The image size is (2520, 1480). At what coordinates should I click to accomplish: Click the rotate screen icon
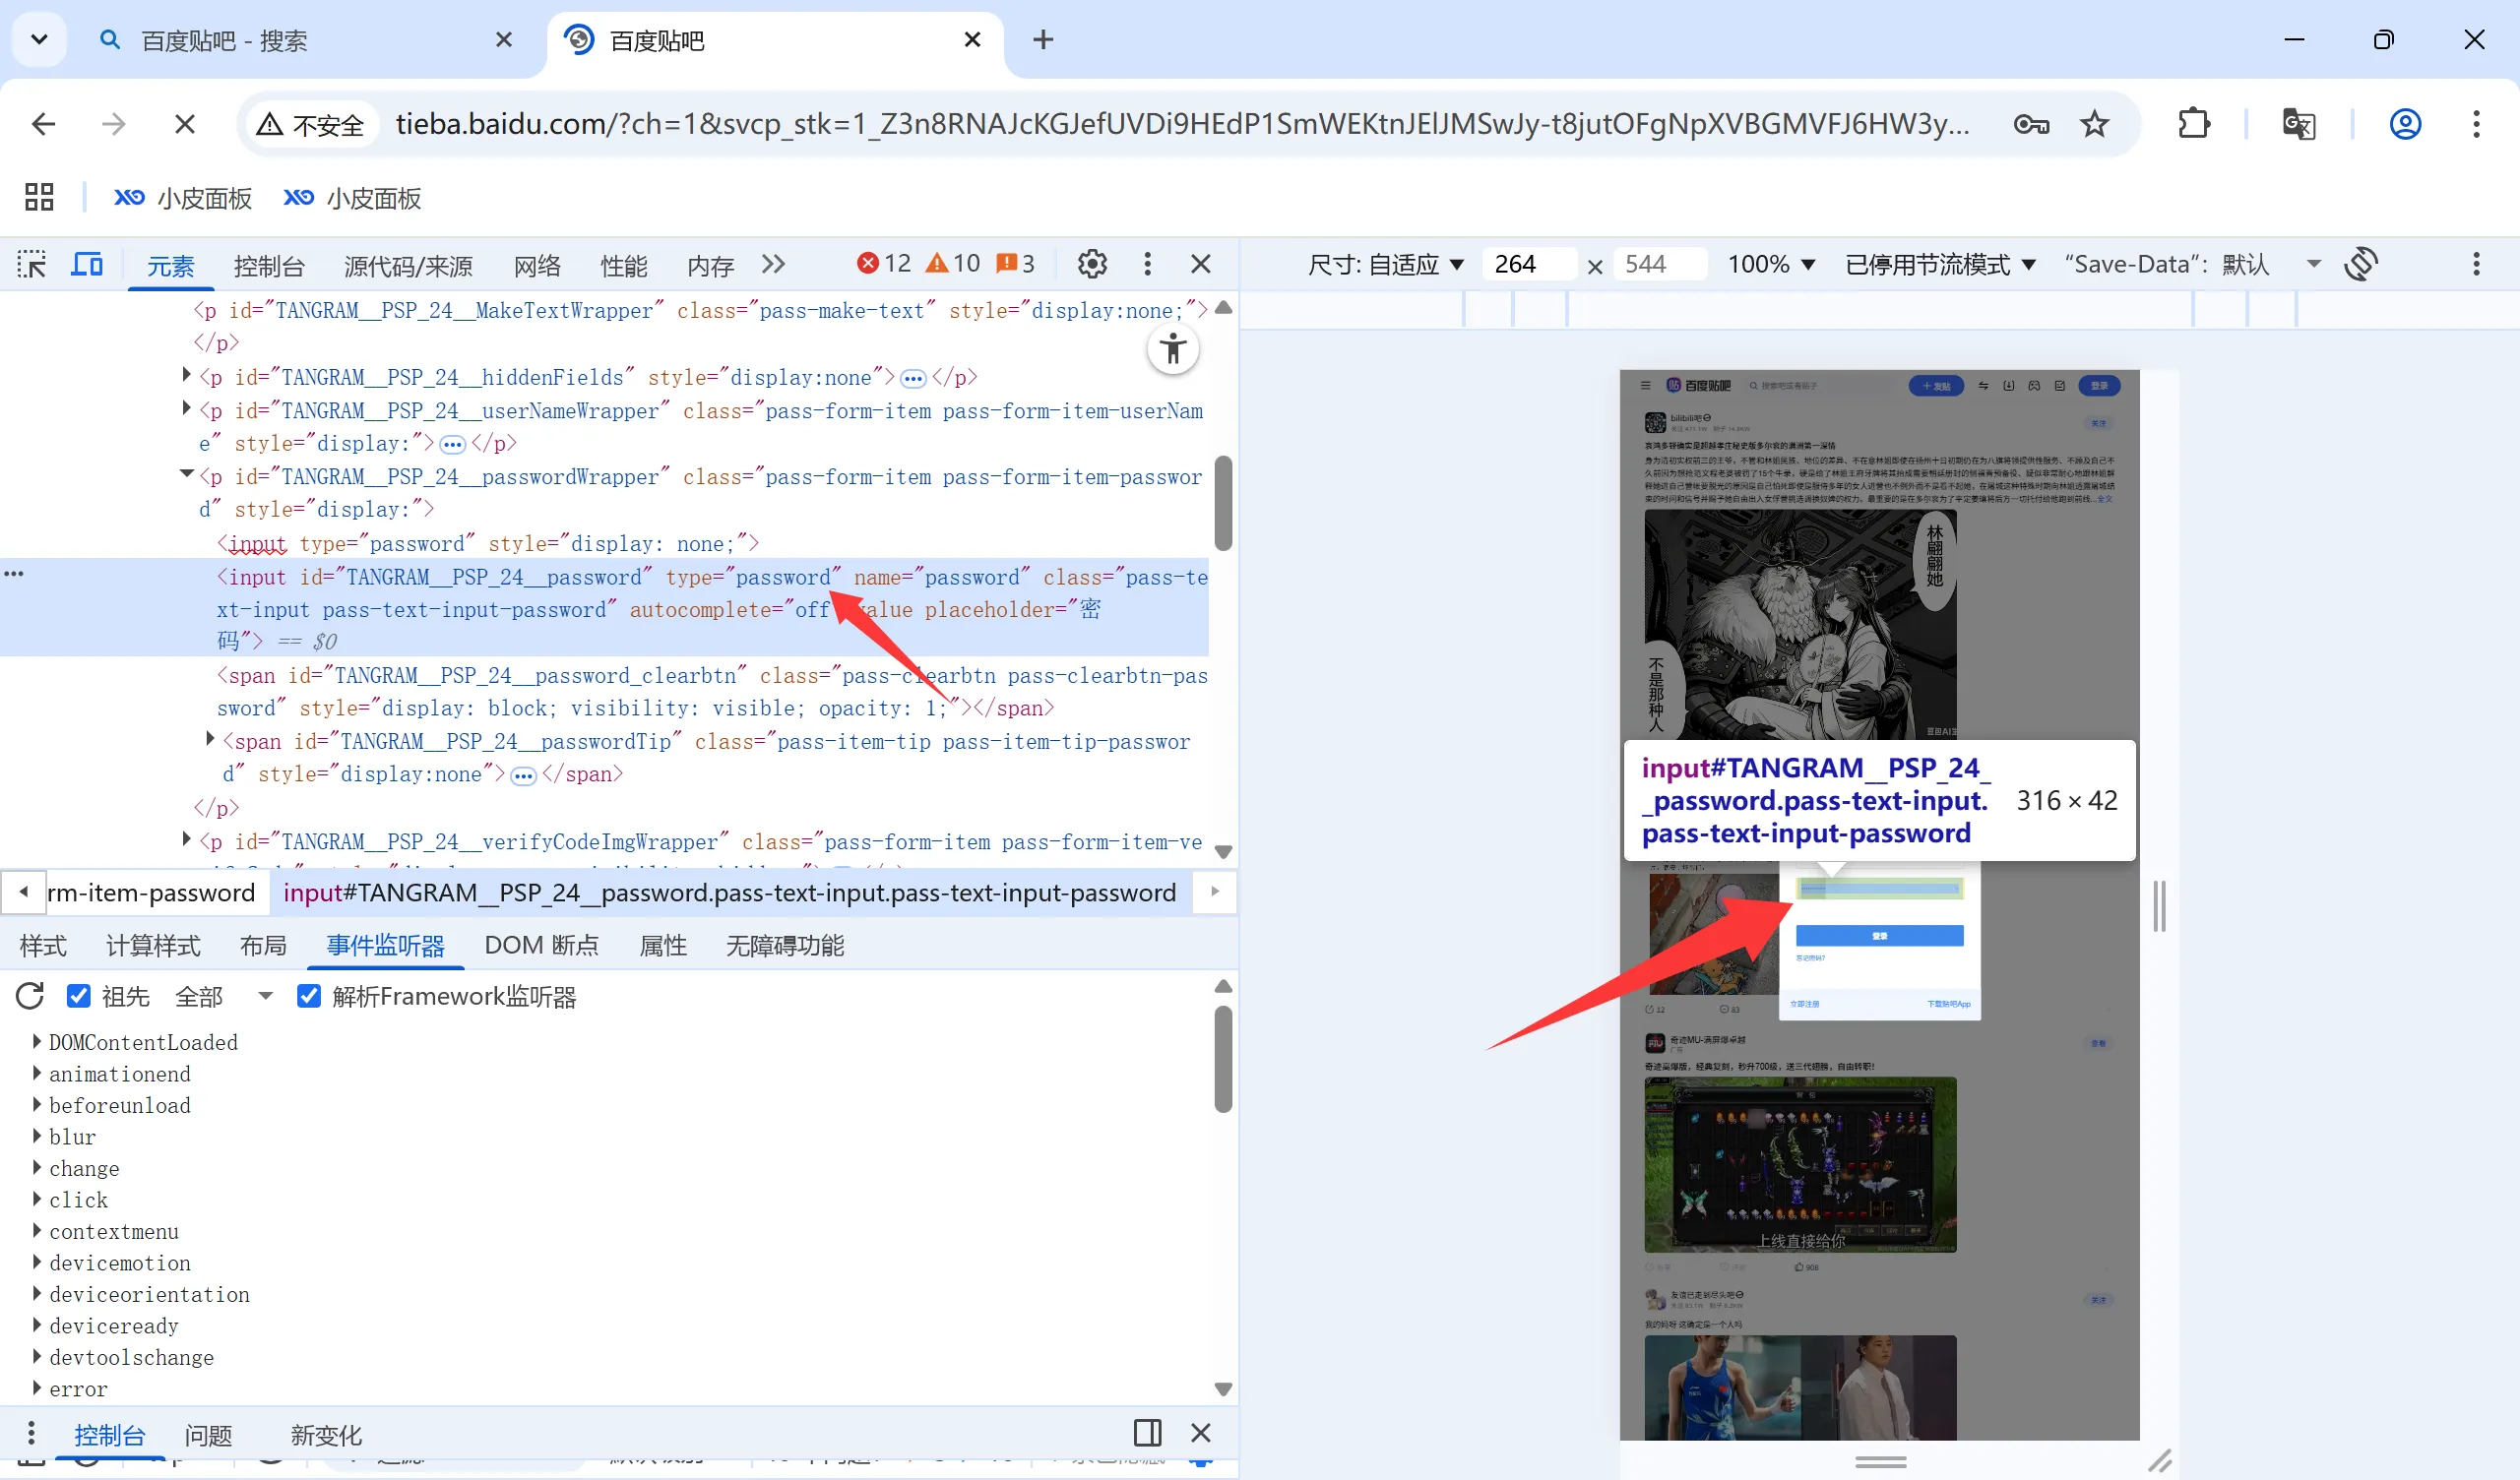(2360, 264)
